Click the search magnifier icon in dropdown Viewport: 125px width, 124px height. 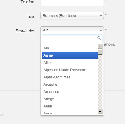pyautogui.click(x=99, y=38)
